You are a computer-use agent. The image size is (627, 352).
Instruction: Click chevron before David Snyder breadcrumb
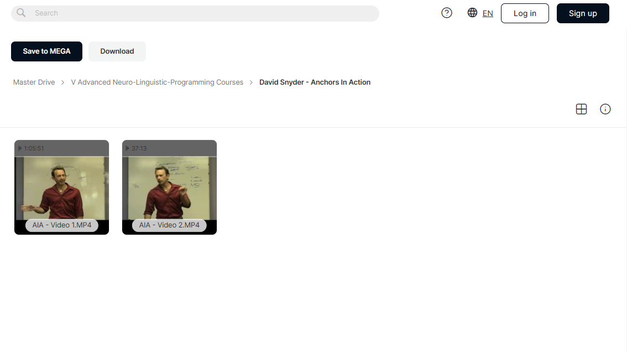(x=251, y=82)
